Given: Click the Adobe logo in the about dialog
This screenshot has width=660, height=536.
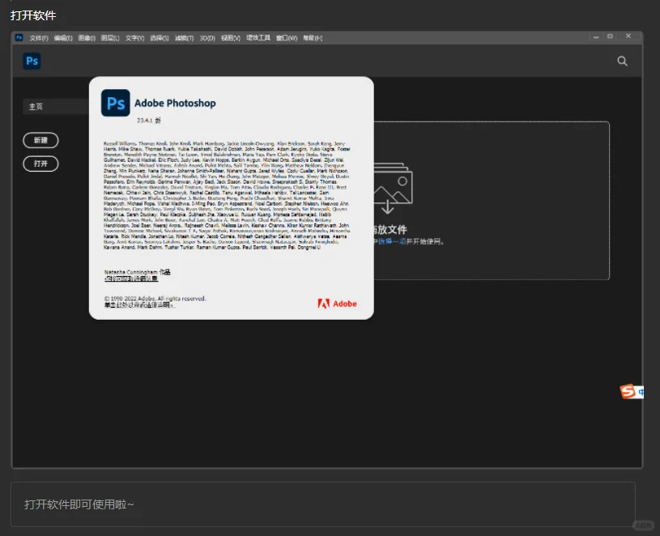Looking at the screenshot, I should coord(337,304).
